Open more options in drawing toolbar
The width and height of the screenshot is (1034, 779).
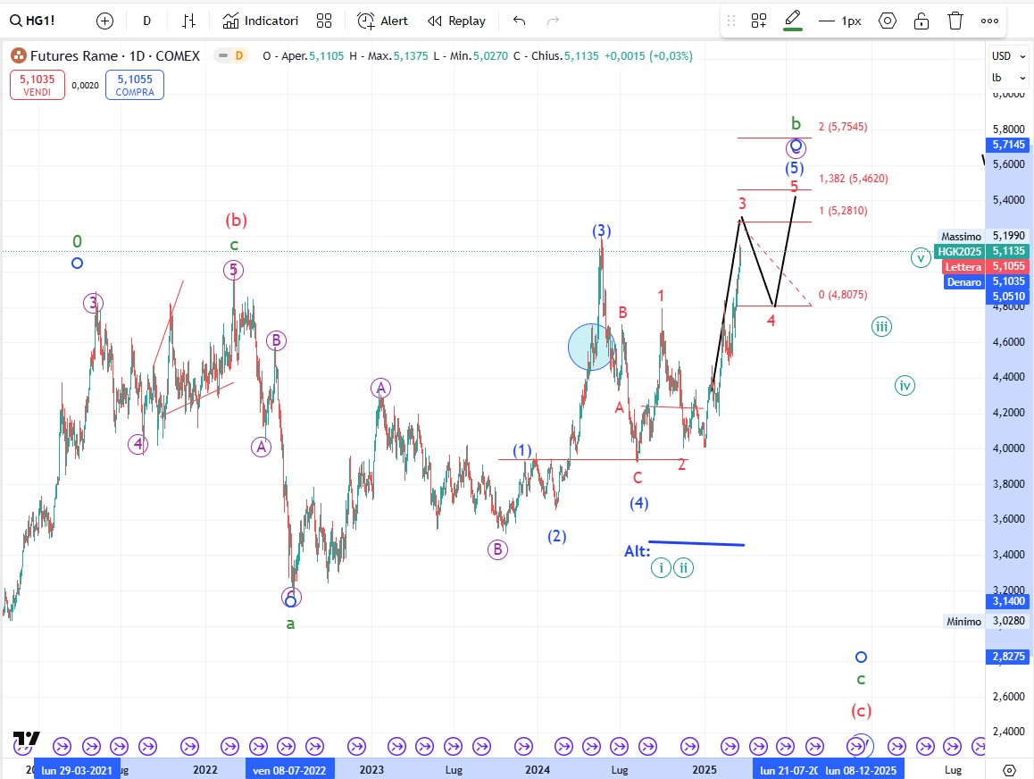click(990, 21)
